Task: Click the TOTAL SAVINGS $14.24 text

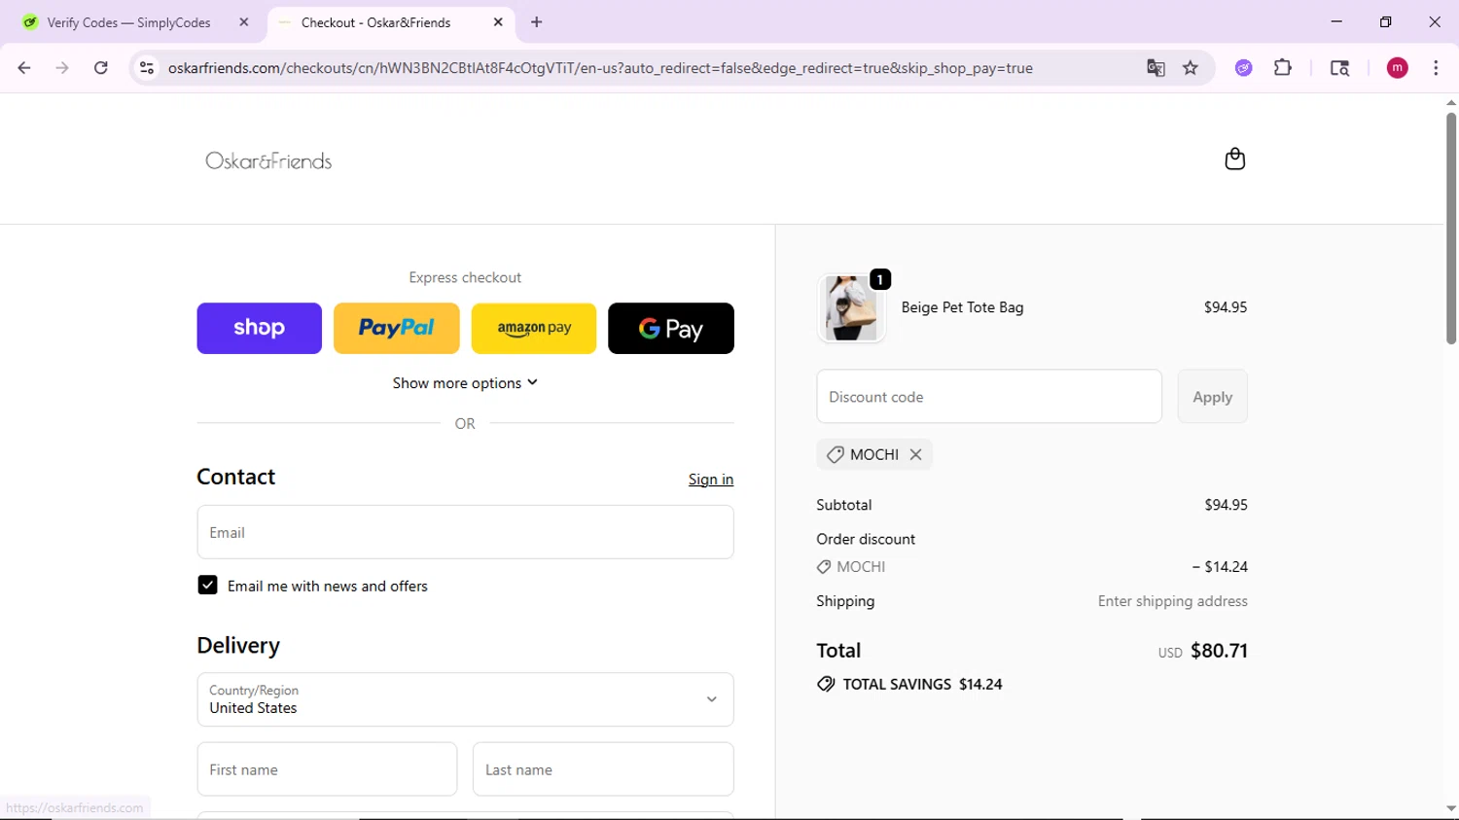Action: (922, 685)
